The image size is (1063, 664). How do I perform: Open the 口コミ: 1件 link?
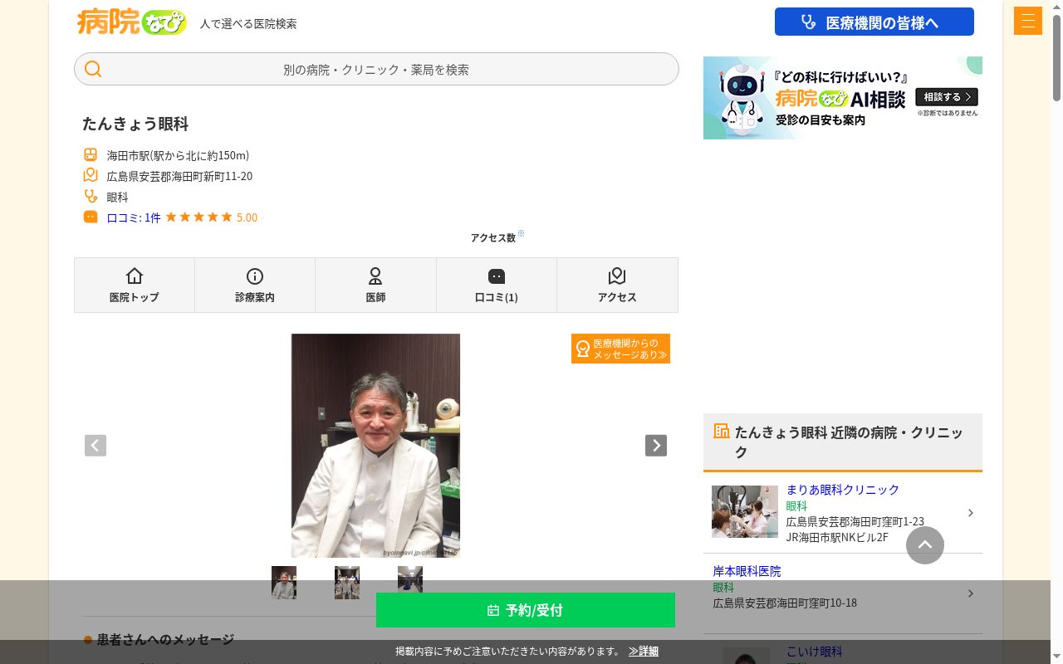pyautogui.click(x=134, y=217)
